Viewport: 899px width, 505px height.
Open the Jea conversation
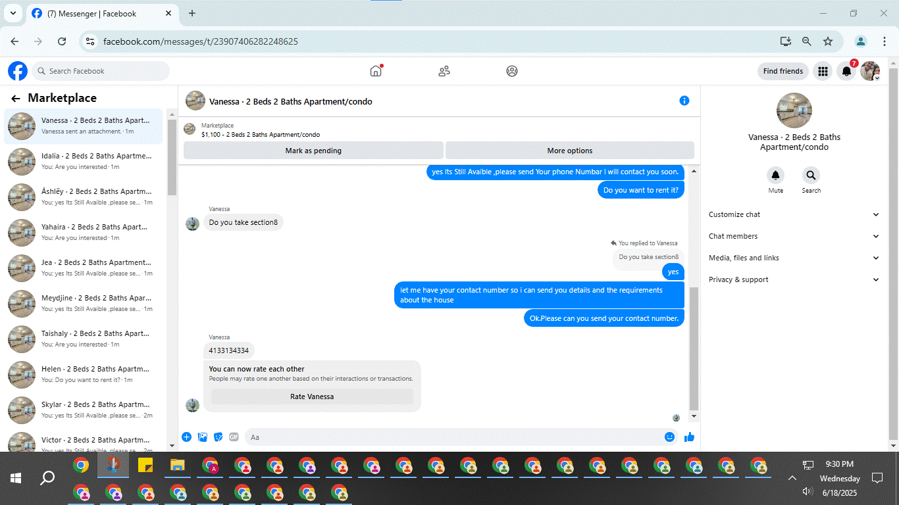tap(84, 268)
